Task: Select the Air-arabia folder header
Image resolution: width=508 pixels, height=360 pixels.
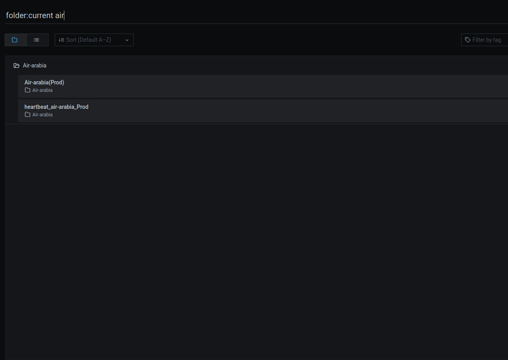Action: (x=35, y=65)
